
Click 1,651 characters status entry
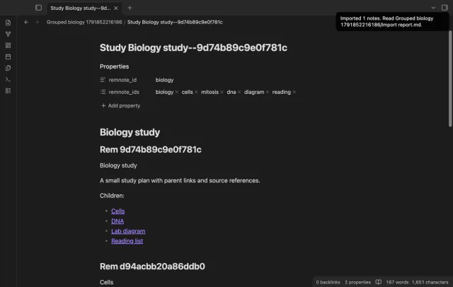coord(430,282)
